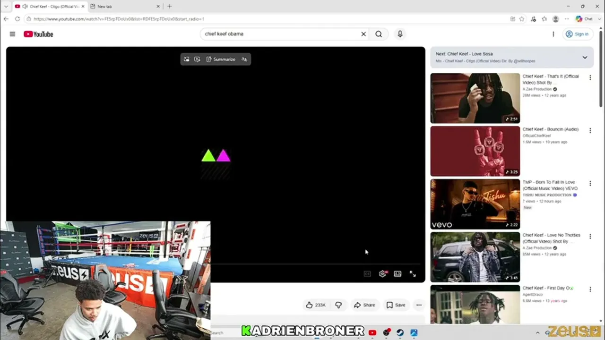This screenshot has height=340, width=605.
Task: Open the That's It video thumbnail
Action: [475, 98]
